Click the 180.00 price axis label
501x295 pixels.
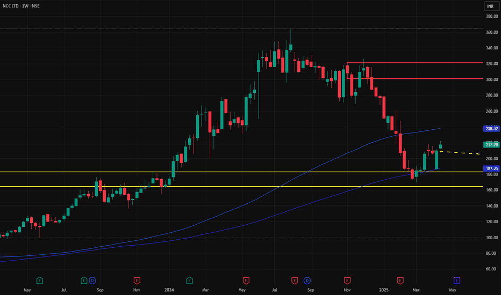click(x=492, y=174)
